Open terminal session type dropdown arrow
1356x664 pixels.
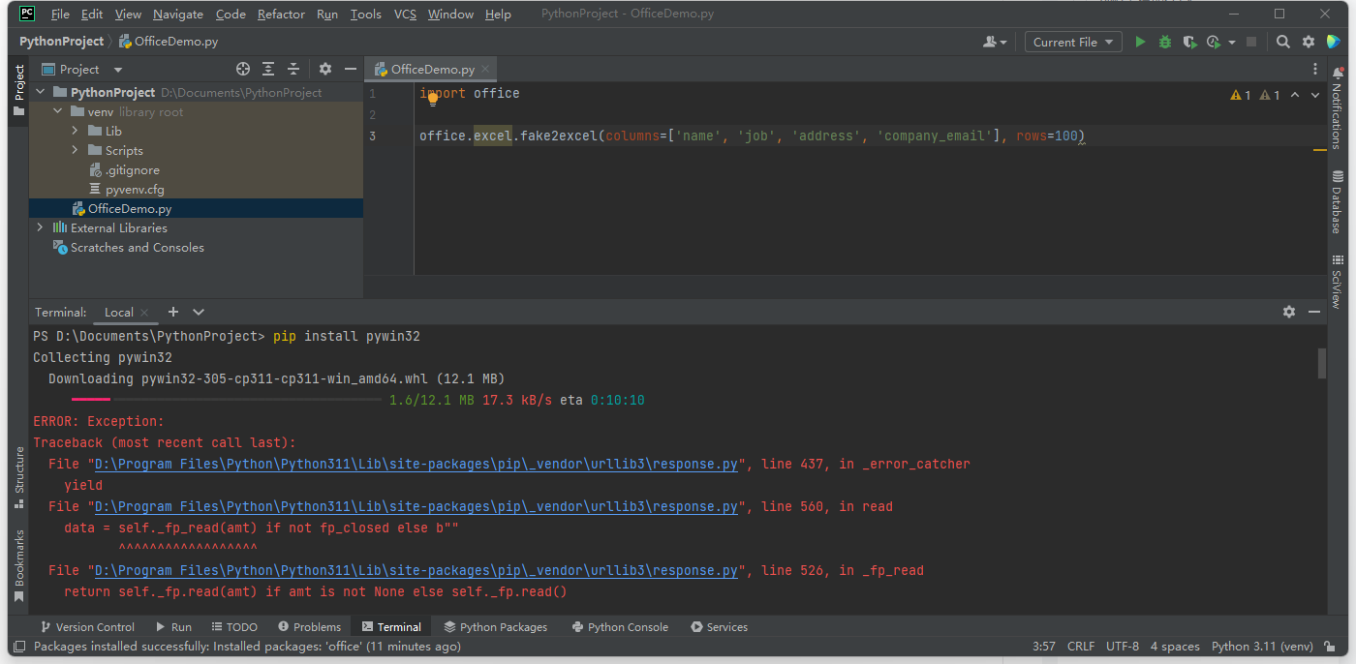point(199,312)
